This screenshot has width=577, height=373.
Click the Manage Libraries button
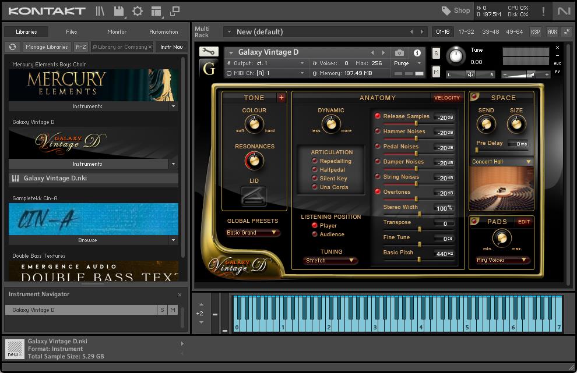pyautogui.click(x=47, y=47)
